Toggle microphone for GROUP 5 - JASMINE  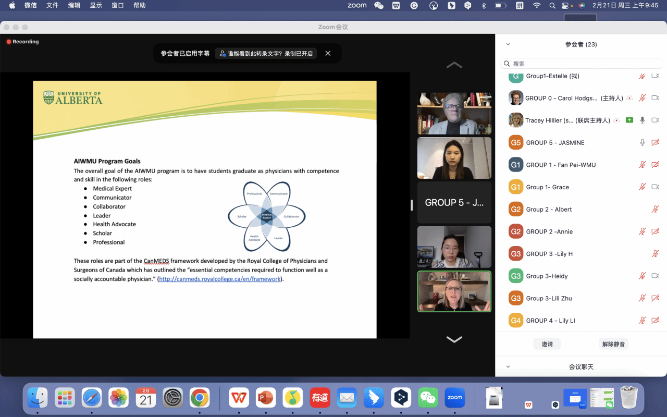(643, 142)
